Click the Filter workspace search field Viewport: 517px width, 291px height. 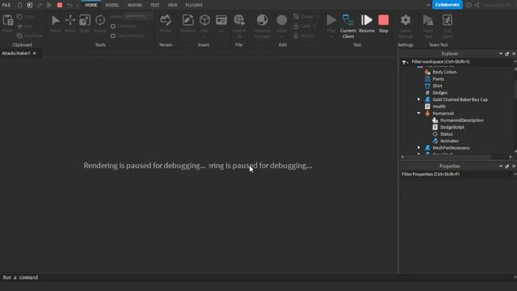(461, 61)
